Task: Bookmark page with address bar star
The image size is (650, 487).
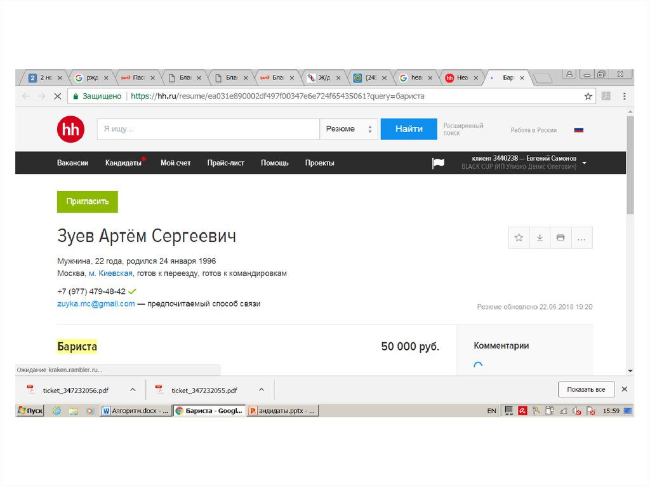Action: pyautogui.click(x=588, y=97)
